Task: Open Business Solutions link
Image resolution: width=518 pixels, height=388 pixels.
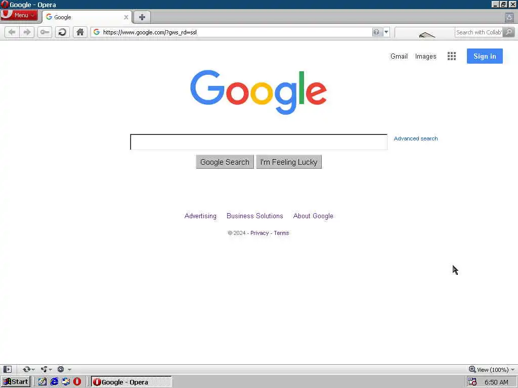Action: (x=255, y=216)
